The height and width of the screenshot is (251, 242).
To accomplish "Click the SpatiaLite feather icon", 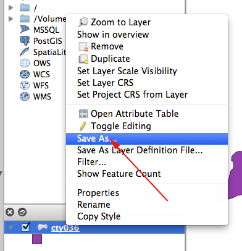I will (x=25, y=52).
